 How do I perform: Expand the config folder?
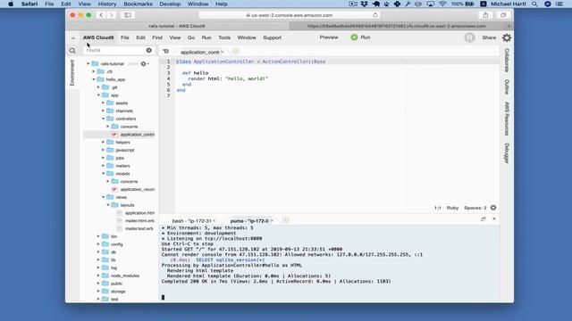click(x=98, y=244)
